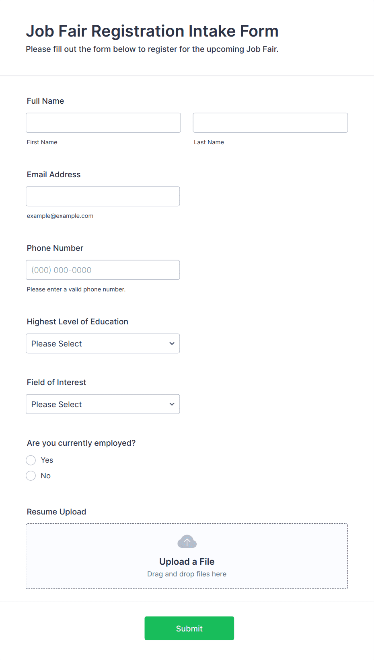Focus the Email Address field
This screenshot has width=374, height=660.
click(103, 197)
